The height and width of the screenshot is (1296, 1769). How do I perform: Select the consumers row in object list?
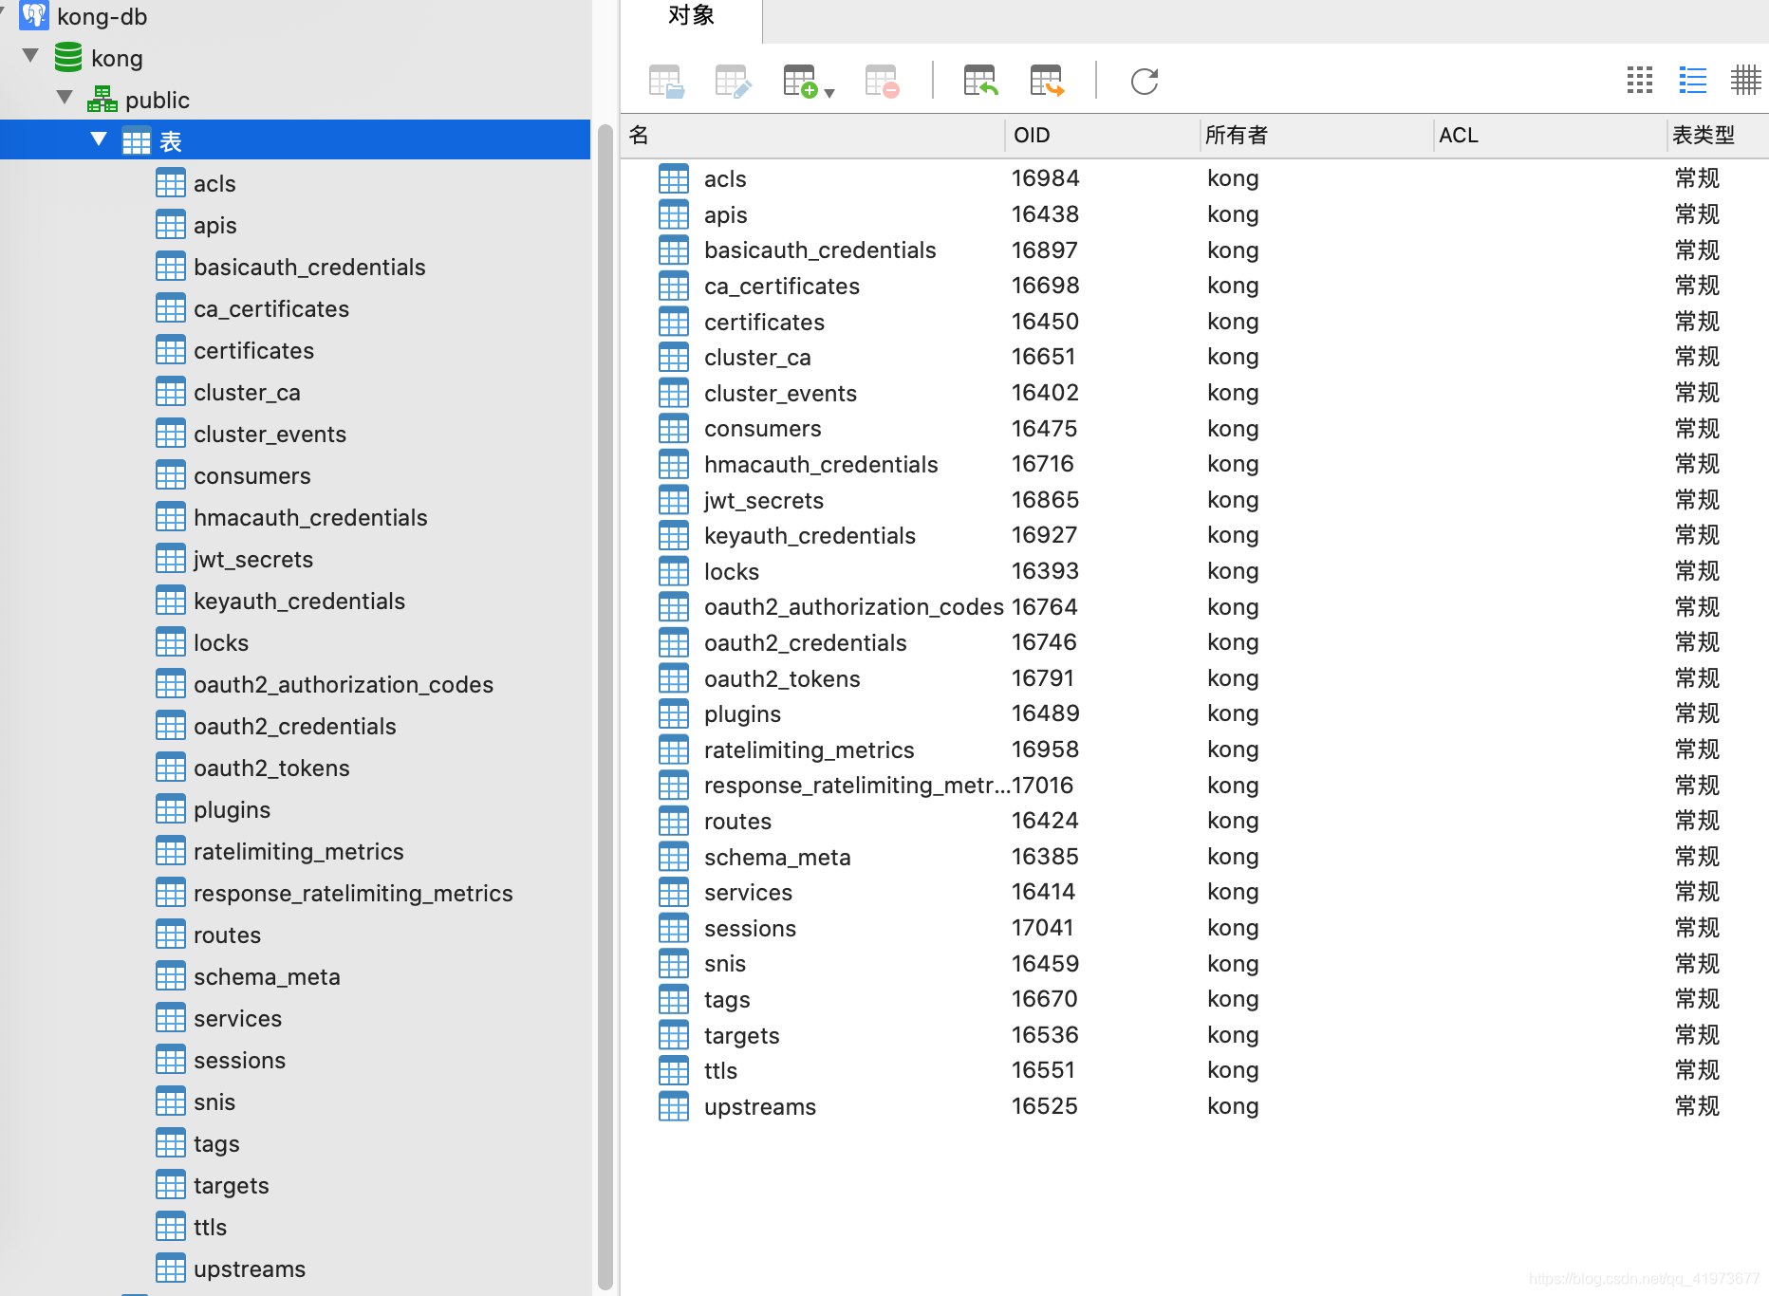1195,429
